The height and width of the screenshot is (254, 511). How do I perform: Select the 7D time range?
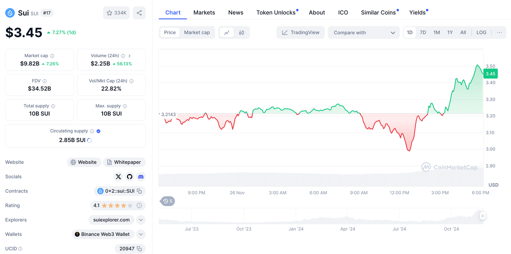pos(423,33)
